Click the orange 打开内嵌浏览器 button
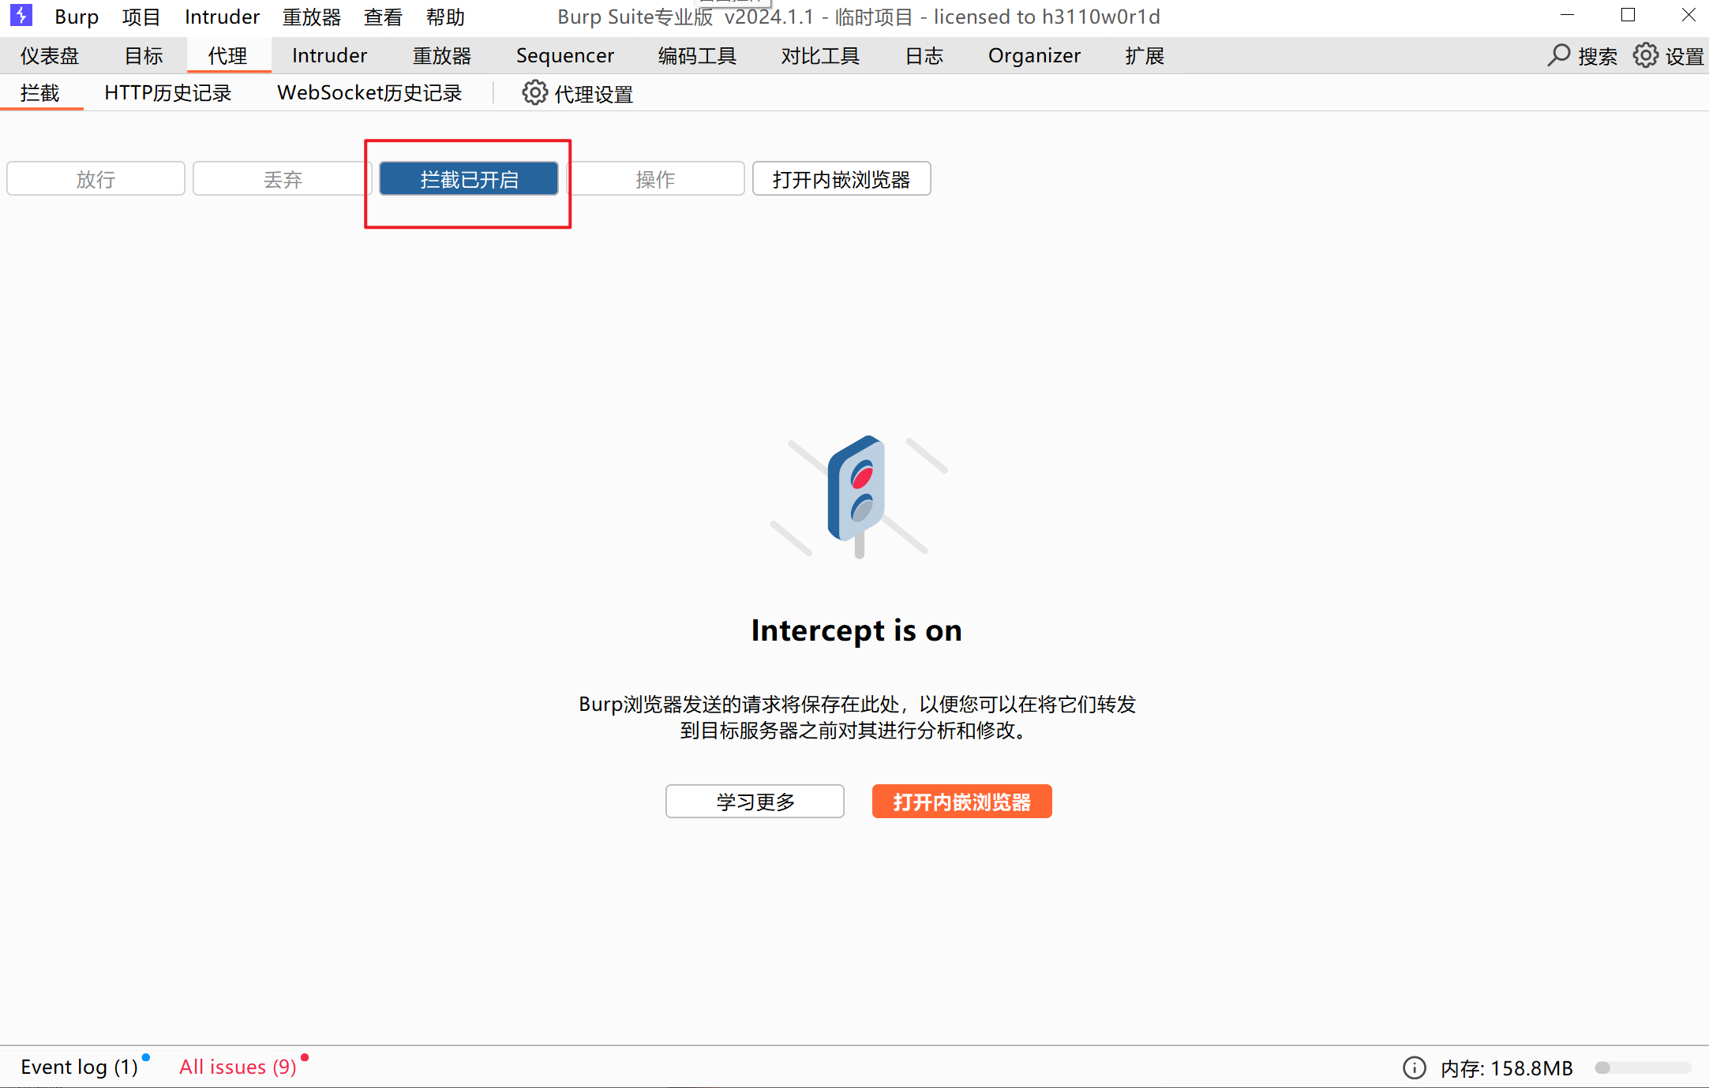 [962, 802]
